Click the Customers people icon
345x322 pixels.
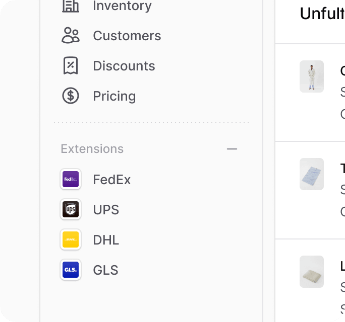pyautogui.click(x=71, y=36)
